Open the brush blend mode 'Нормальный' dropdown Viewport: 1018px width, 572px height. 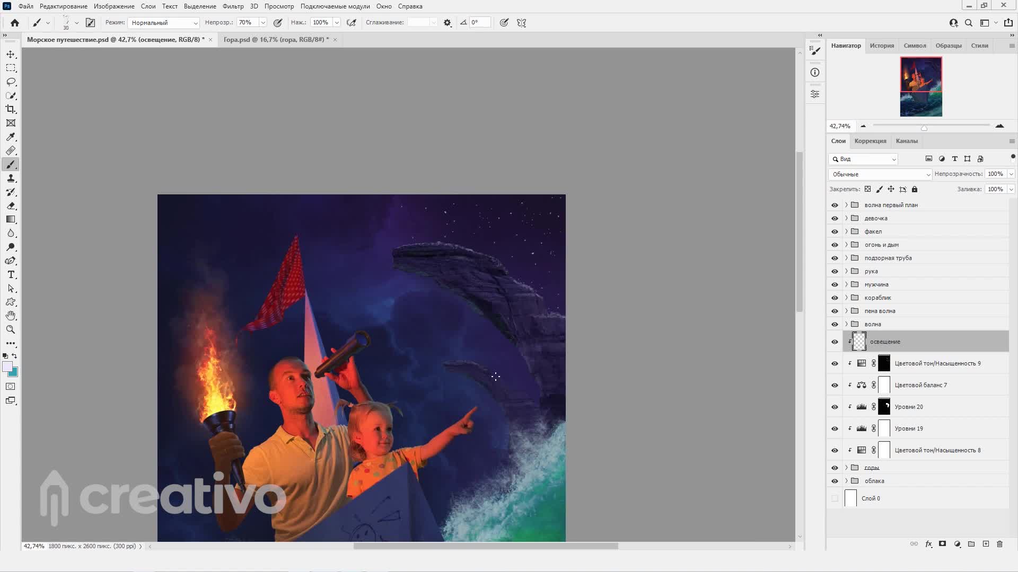pyautogui.click(x=164, y=23)
